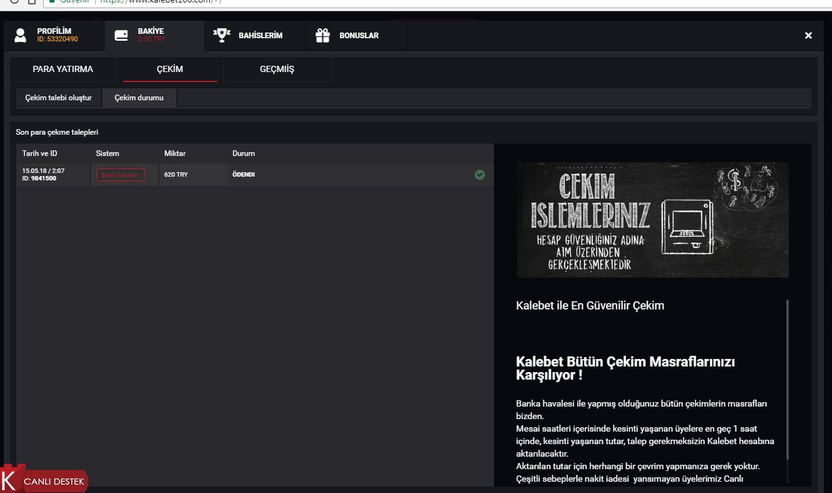Click the wallet icon beside Bakiye
This screenshot has height=493, width=832.
click(x=121, y=36)
